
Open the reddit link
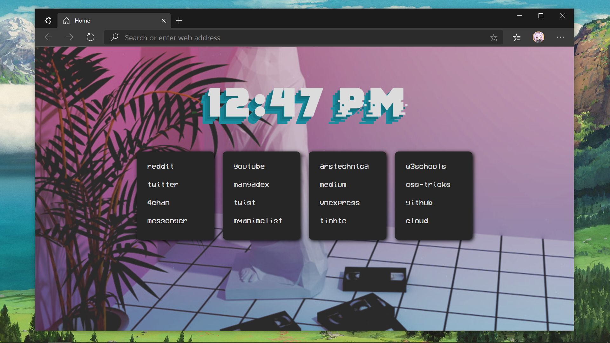coord(160,166)
